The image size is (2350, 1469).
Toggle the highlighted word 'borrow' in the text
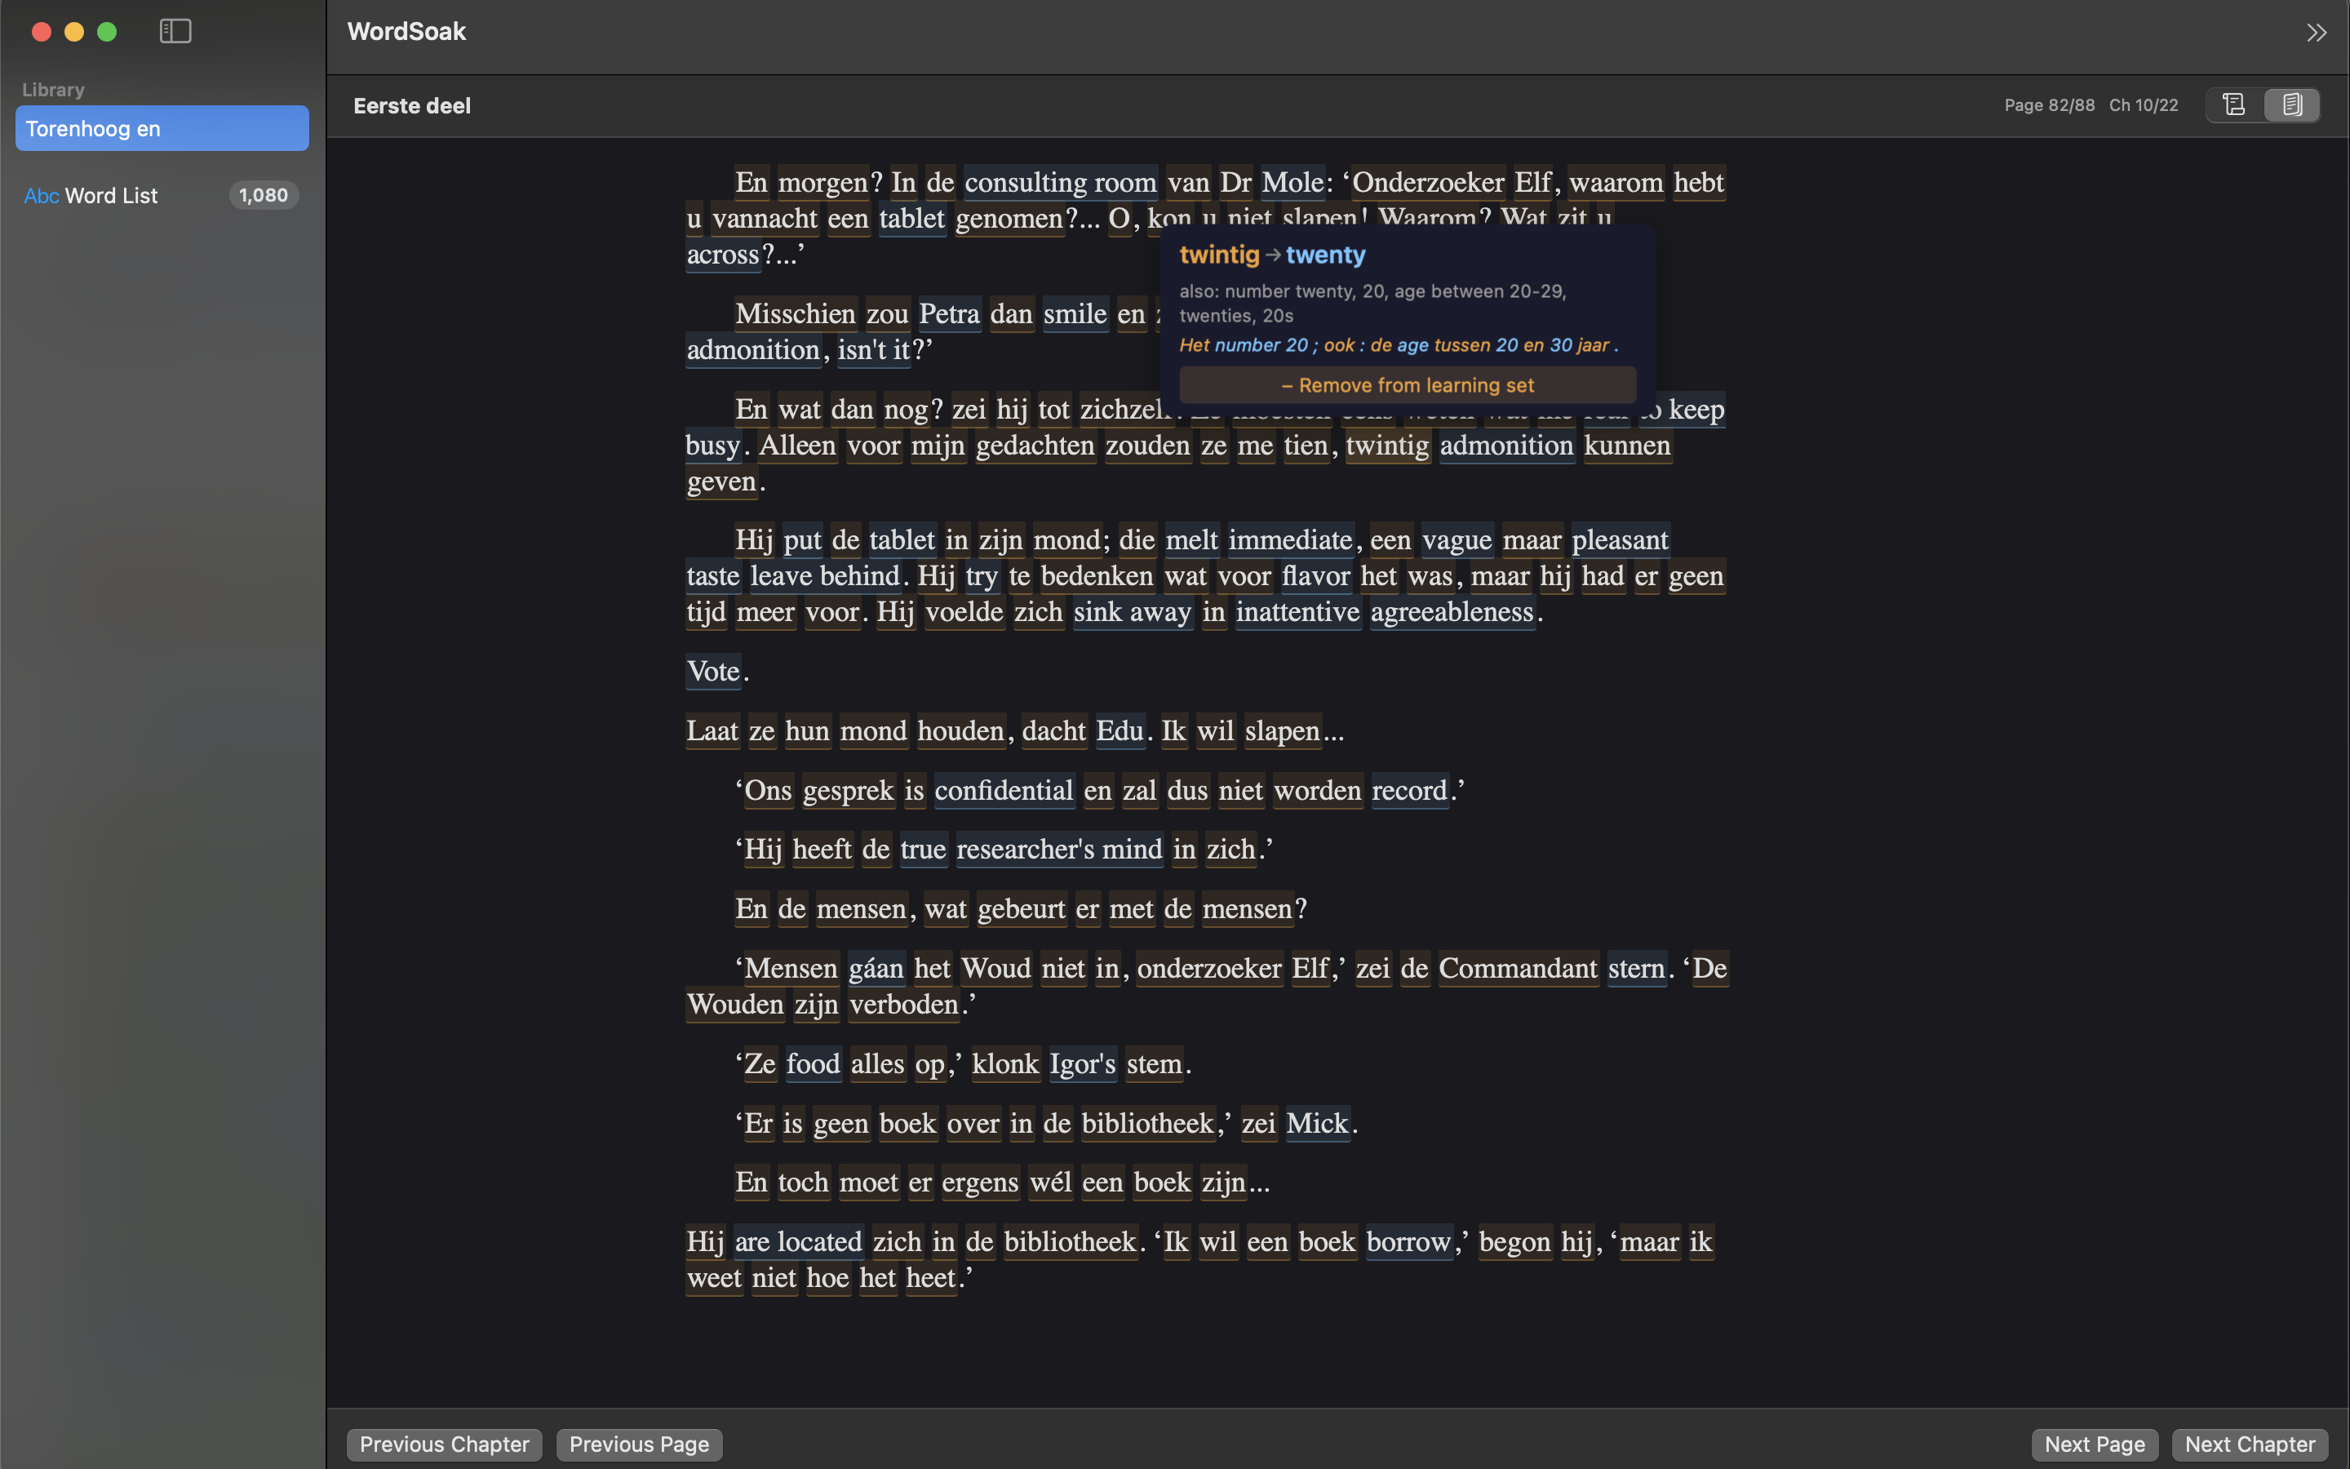coord(1408,1241)
